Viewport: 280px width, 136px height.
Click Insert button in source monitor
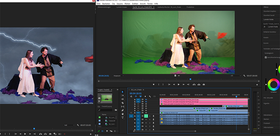(x=194, y=84)
